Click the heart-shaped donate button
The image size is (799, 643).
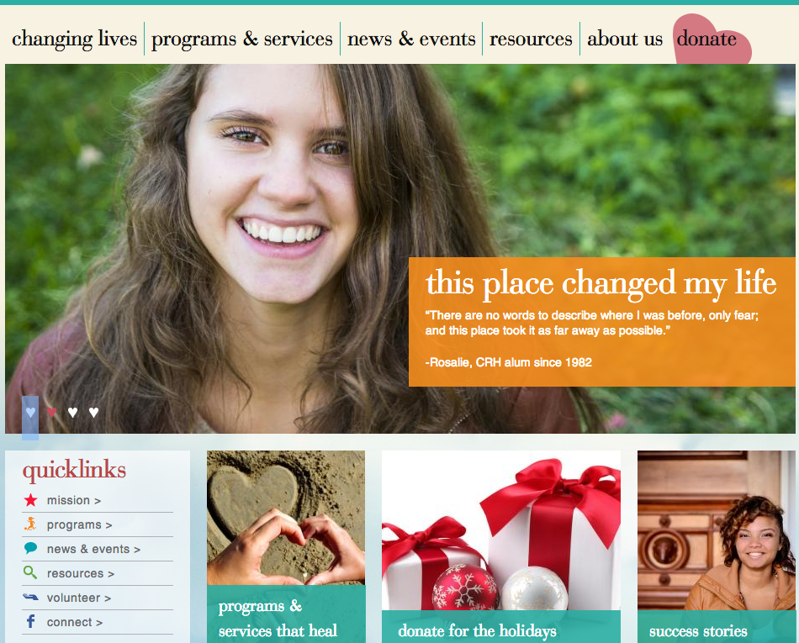click(709, 40)
